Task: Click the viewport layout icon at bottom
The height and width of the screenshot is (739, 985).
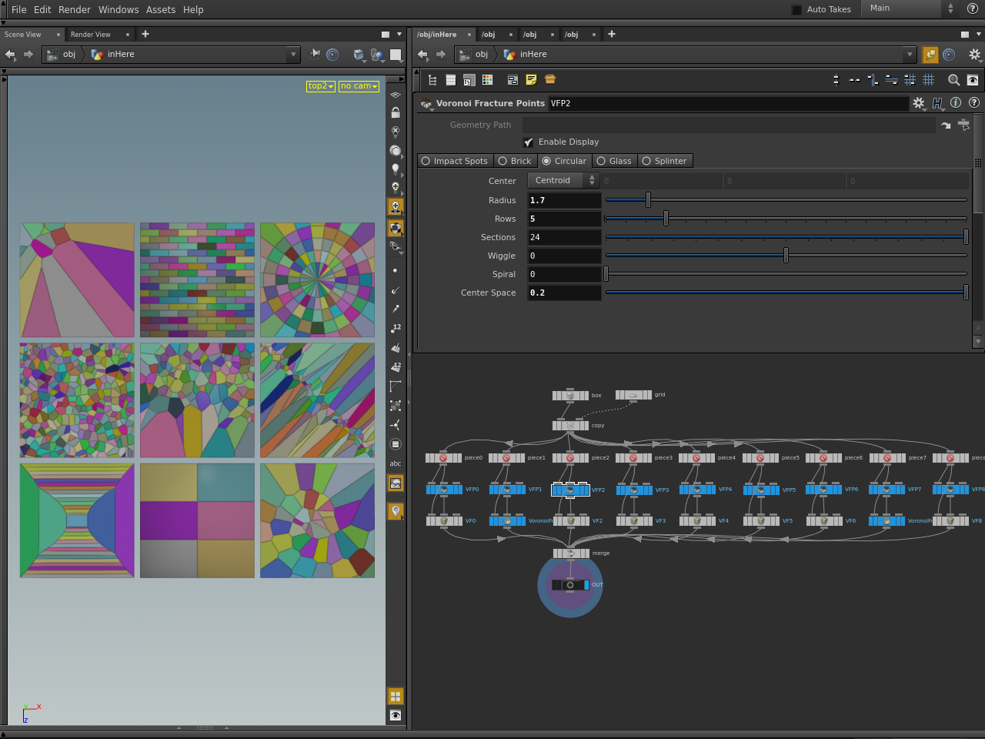Action: [396, 696]
